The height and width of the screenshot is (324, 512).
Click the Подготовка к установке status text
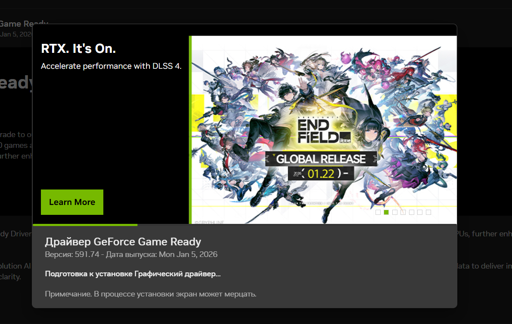click(133, 274)
